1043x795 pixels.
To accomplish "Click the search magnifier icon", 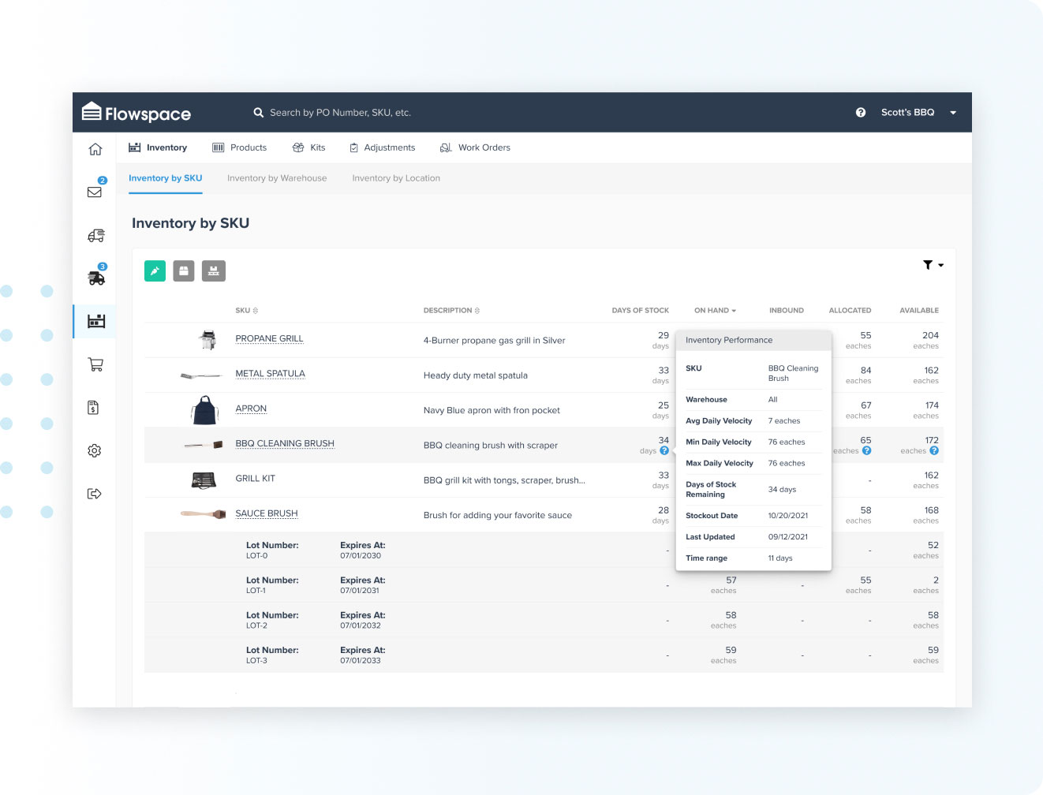I will 258,113.
